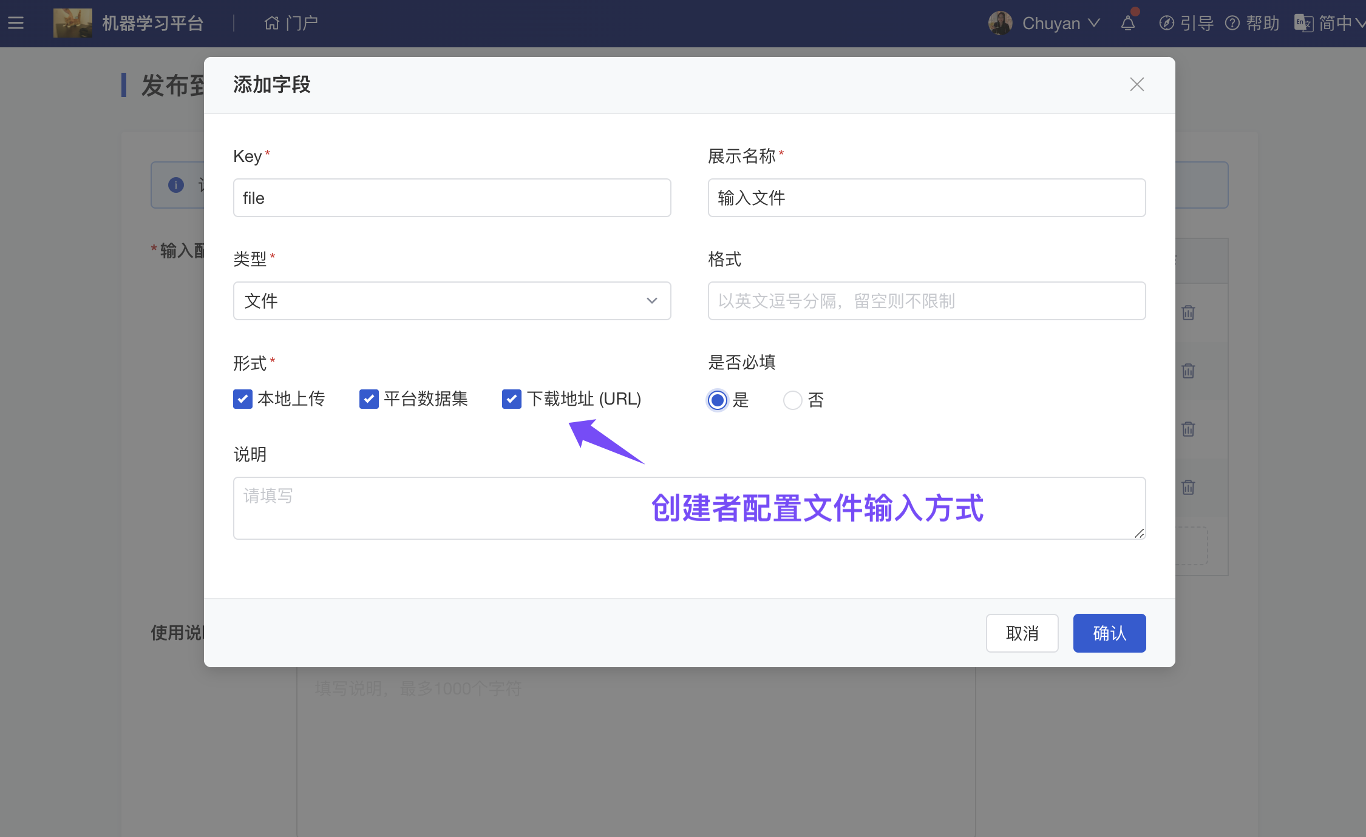
Task: Open the 类型 dropdown showing 文件
Action: [x=452, y=300]
